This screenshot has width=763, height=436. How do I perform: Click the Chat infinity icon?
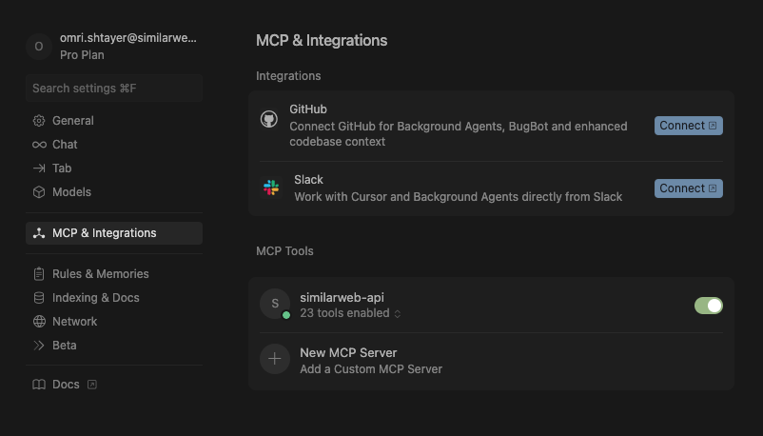(x=39, y=144)
